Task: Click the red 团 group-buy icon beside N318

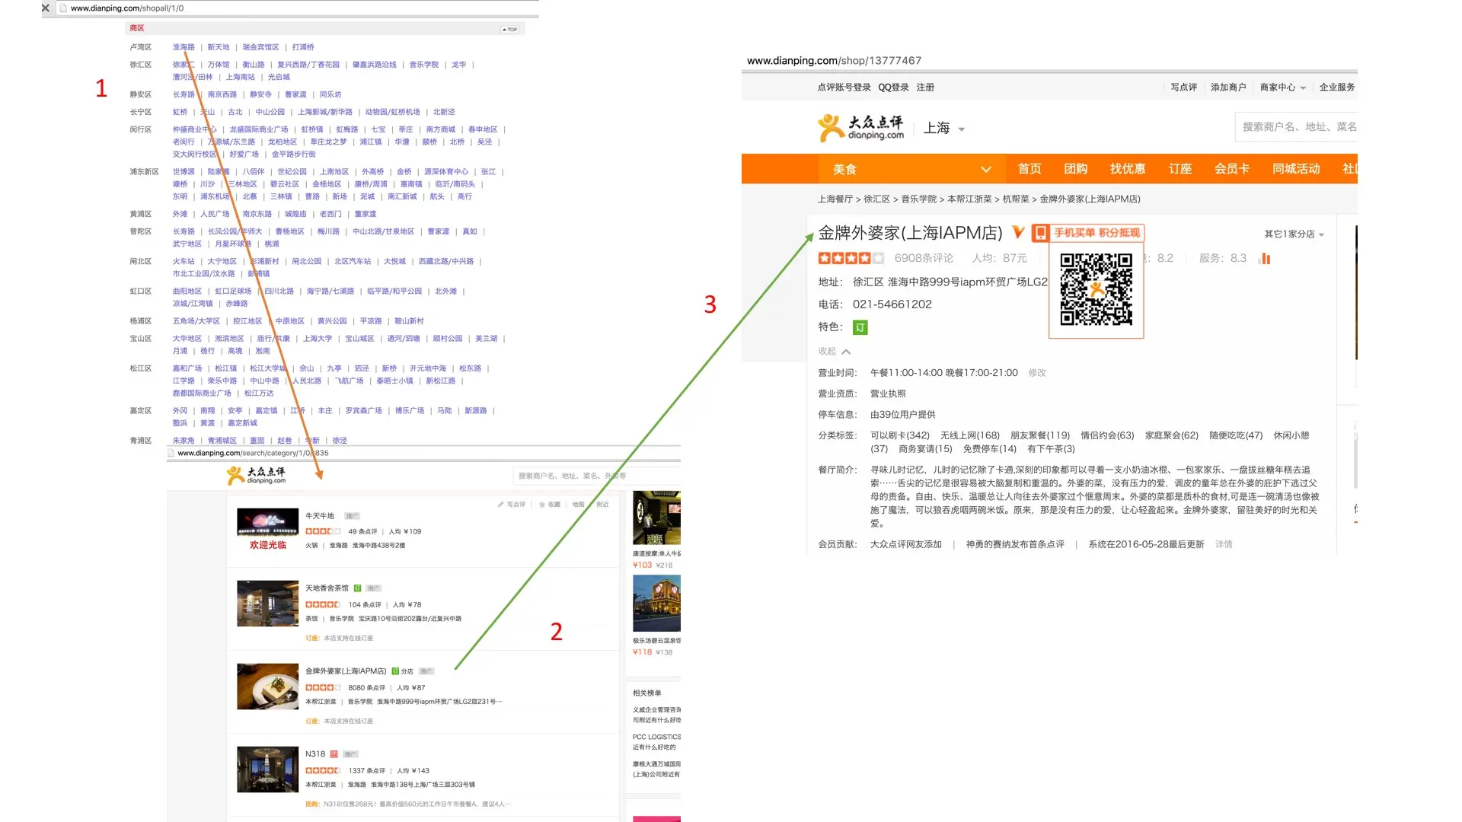Action: point(334,754)
